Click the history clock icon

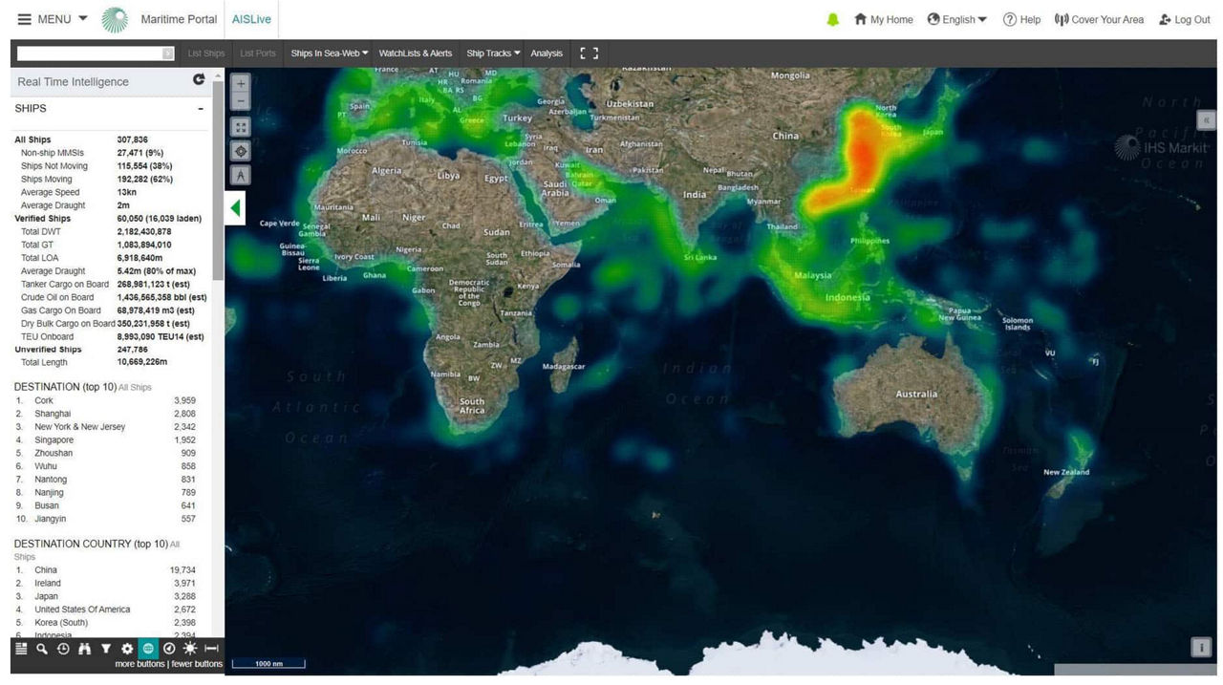tap(63, 649)
